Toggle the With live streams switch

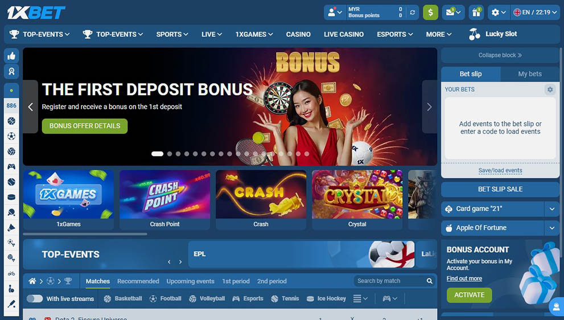(35, 298)
